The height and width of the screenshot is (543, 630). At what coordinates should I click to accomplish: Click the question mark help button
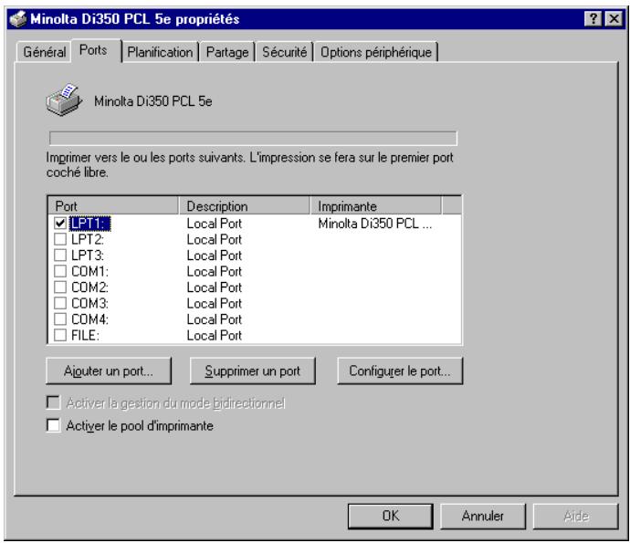tap(593, 19)
